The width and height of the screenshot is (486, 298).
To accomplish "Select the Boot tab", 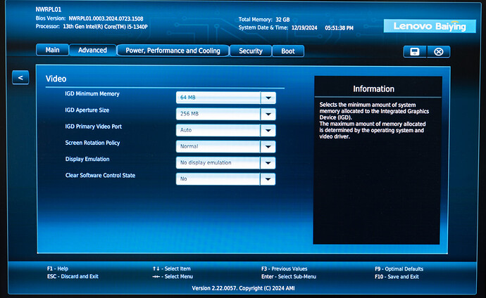I will (x=288, y=51).
